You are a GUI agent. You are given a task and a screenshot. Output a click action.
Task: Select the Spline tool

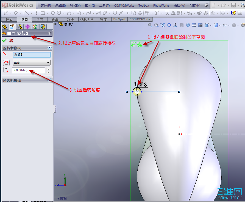tap(89, 13)
